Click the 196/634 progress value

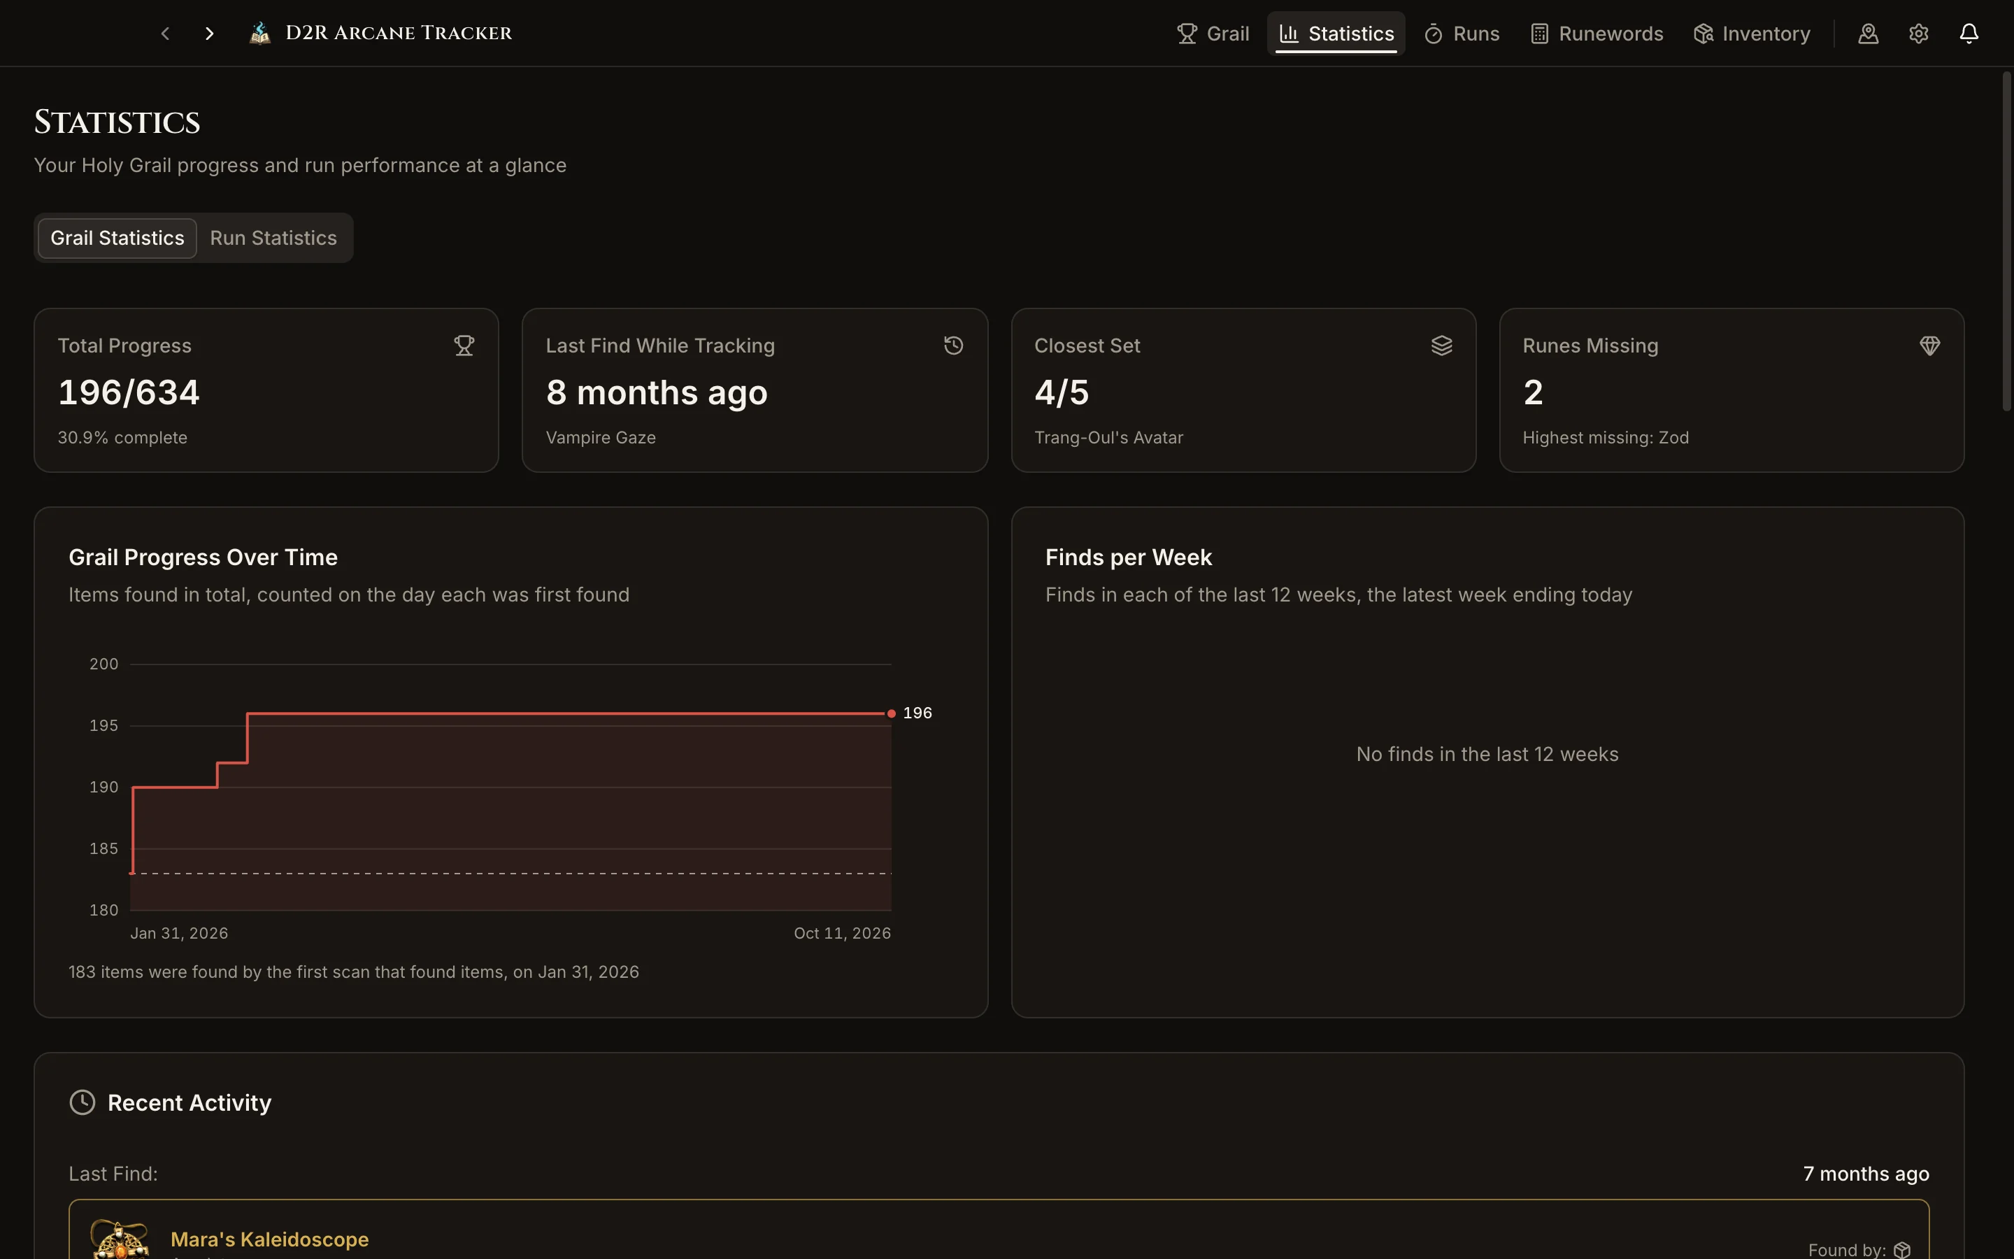tap(129, 392)
